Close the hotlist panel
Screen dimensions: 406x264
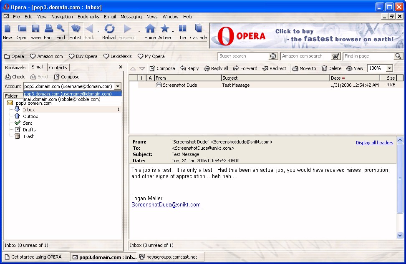click(x=121, y=67)
